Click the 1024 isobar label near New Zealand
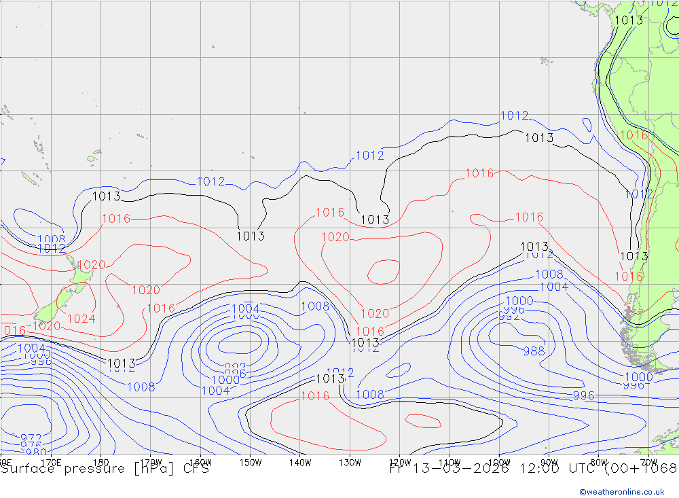Viewport: 679px width, 498px height. point(81,319)
